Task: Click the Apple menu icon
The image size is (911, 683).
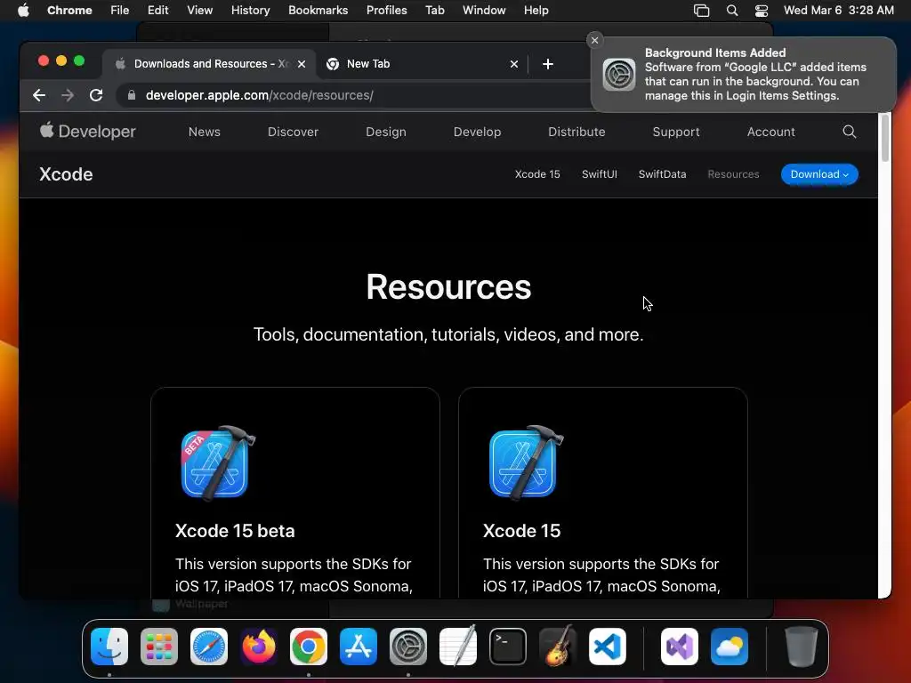Action: (23, 10)
